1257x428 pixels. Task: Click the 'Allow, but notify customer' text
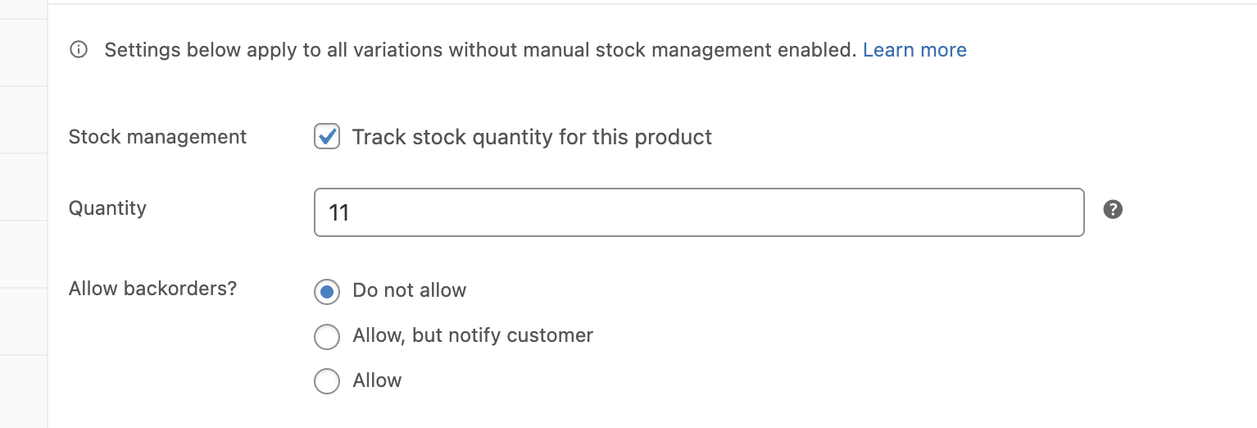click(x=473, y=335)
